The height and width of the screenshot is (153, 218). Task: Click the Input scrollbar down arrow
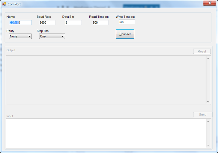pos(208,145)
